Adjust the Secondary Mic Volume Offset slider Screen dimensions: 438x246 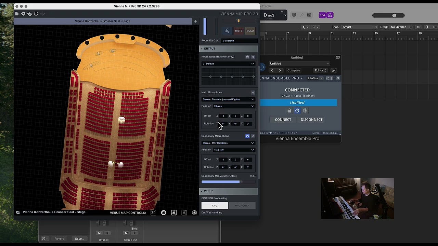click(x=228, y=182)
